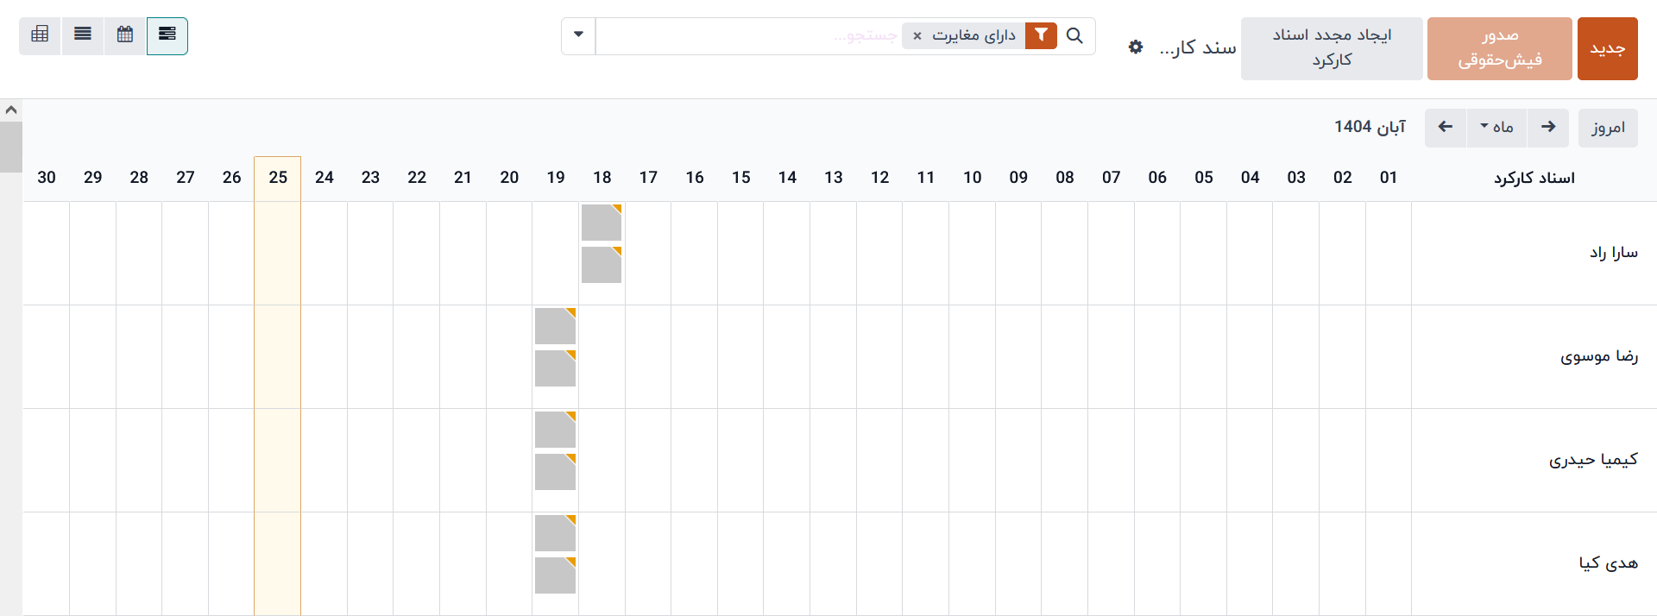Click ایجاد مجدد اسناد کارکرد button
The width and height of the screenshot is (1657, 616).
tap(1332, 48)
